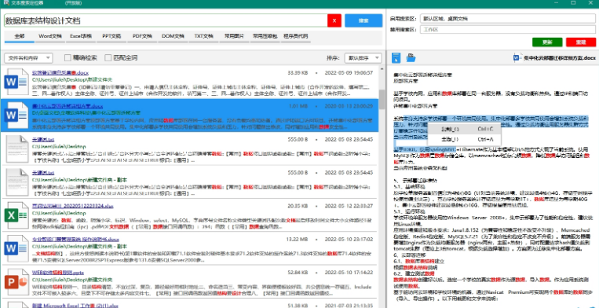The image size is (599, 308).
Task: Click PowerPoint icon of WEB软件结构规则.pptx result
Action: (x=16, y=282)
